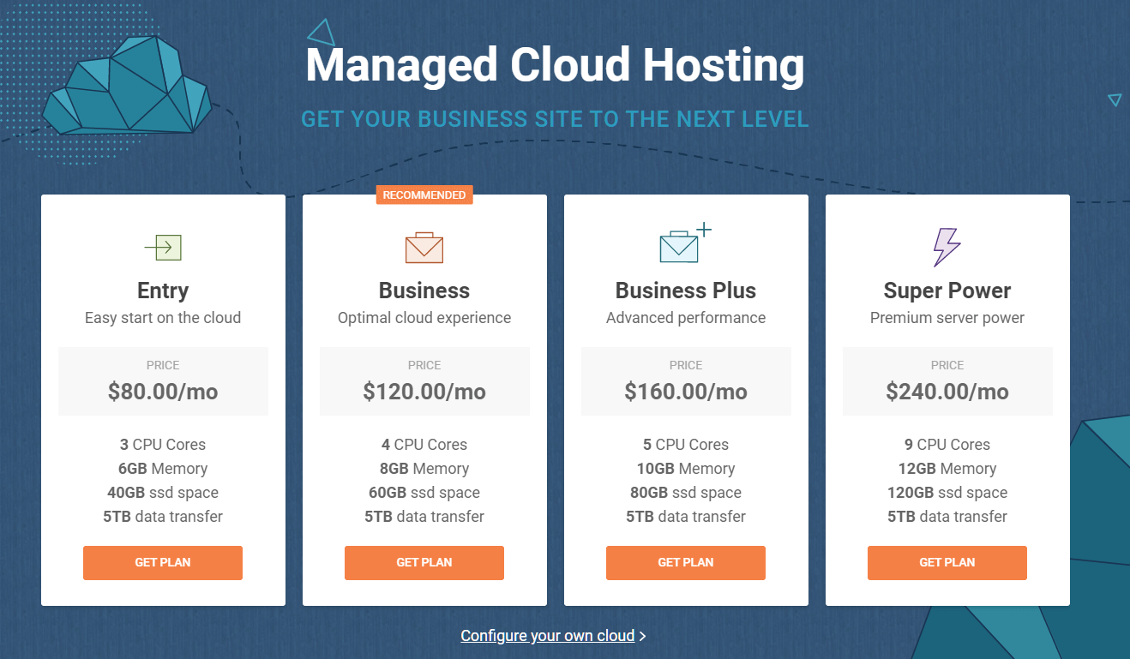Click the 9 CPU Cores spec
The width and height of the screenshot is (1130, 659).
click(947, 445)
